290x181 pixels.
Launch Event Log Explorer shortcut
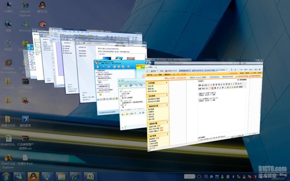click(8, 162)
